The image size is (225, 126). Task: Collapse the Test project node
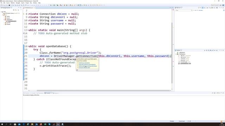tap(1, 12)
